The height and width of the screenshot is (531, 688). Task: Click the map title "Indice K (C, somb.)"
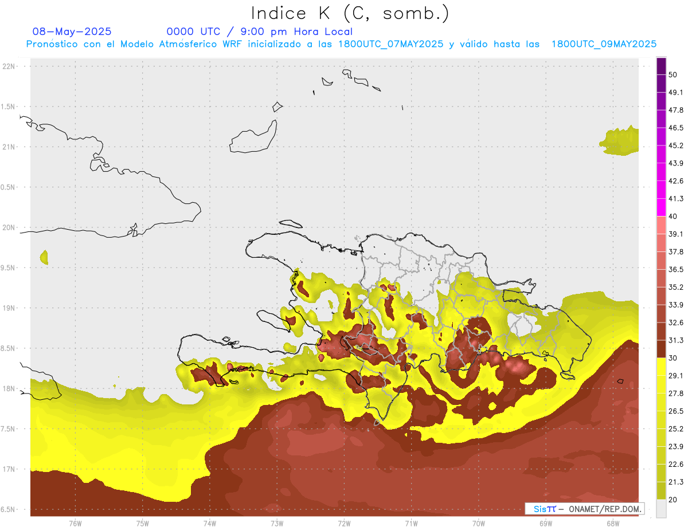click(350, 13)
